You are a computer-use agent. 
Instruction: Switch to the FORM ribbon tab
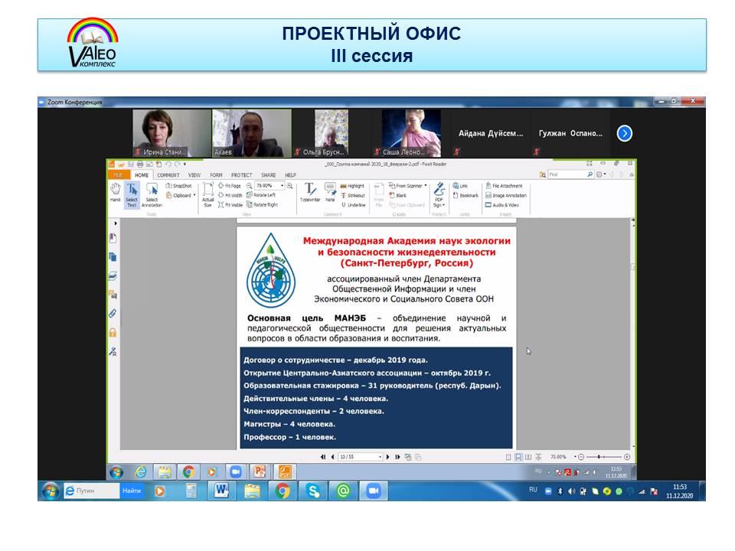[x=216, y=175]
